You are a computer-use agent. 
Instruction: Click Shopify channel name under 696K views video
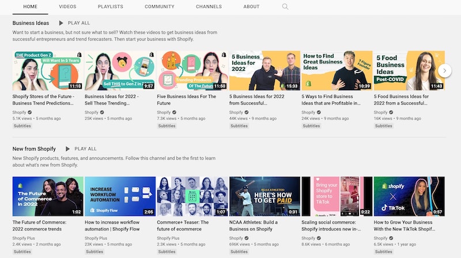(236, 238)
